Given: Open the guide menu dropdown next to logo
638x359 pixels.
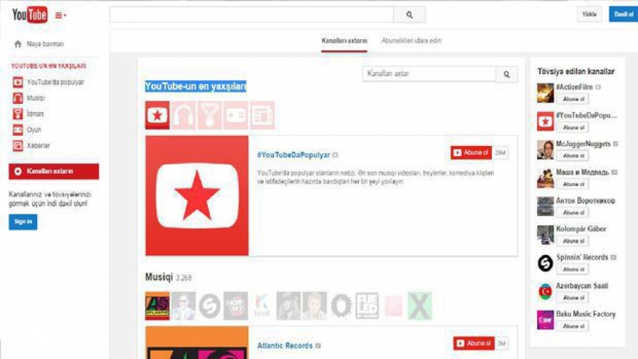Looking at the screenshot, I should click(x=61, y=15).
